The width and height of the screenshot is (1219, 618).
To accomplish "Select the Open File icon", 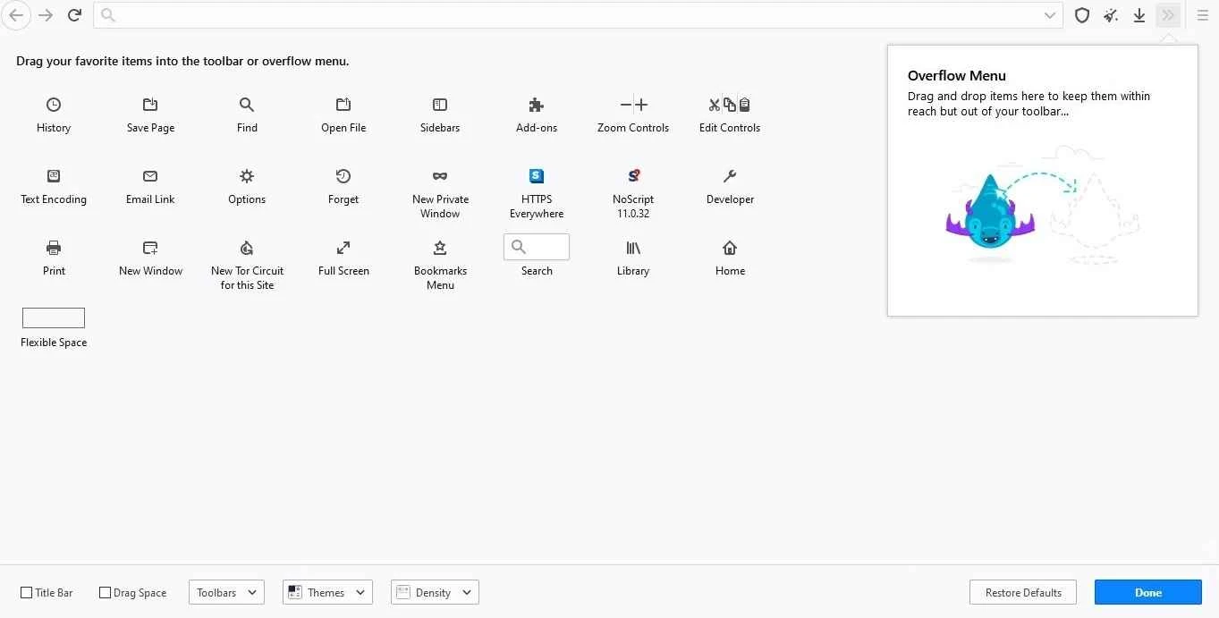I will click(343, 105).
